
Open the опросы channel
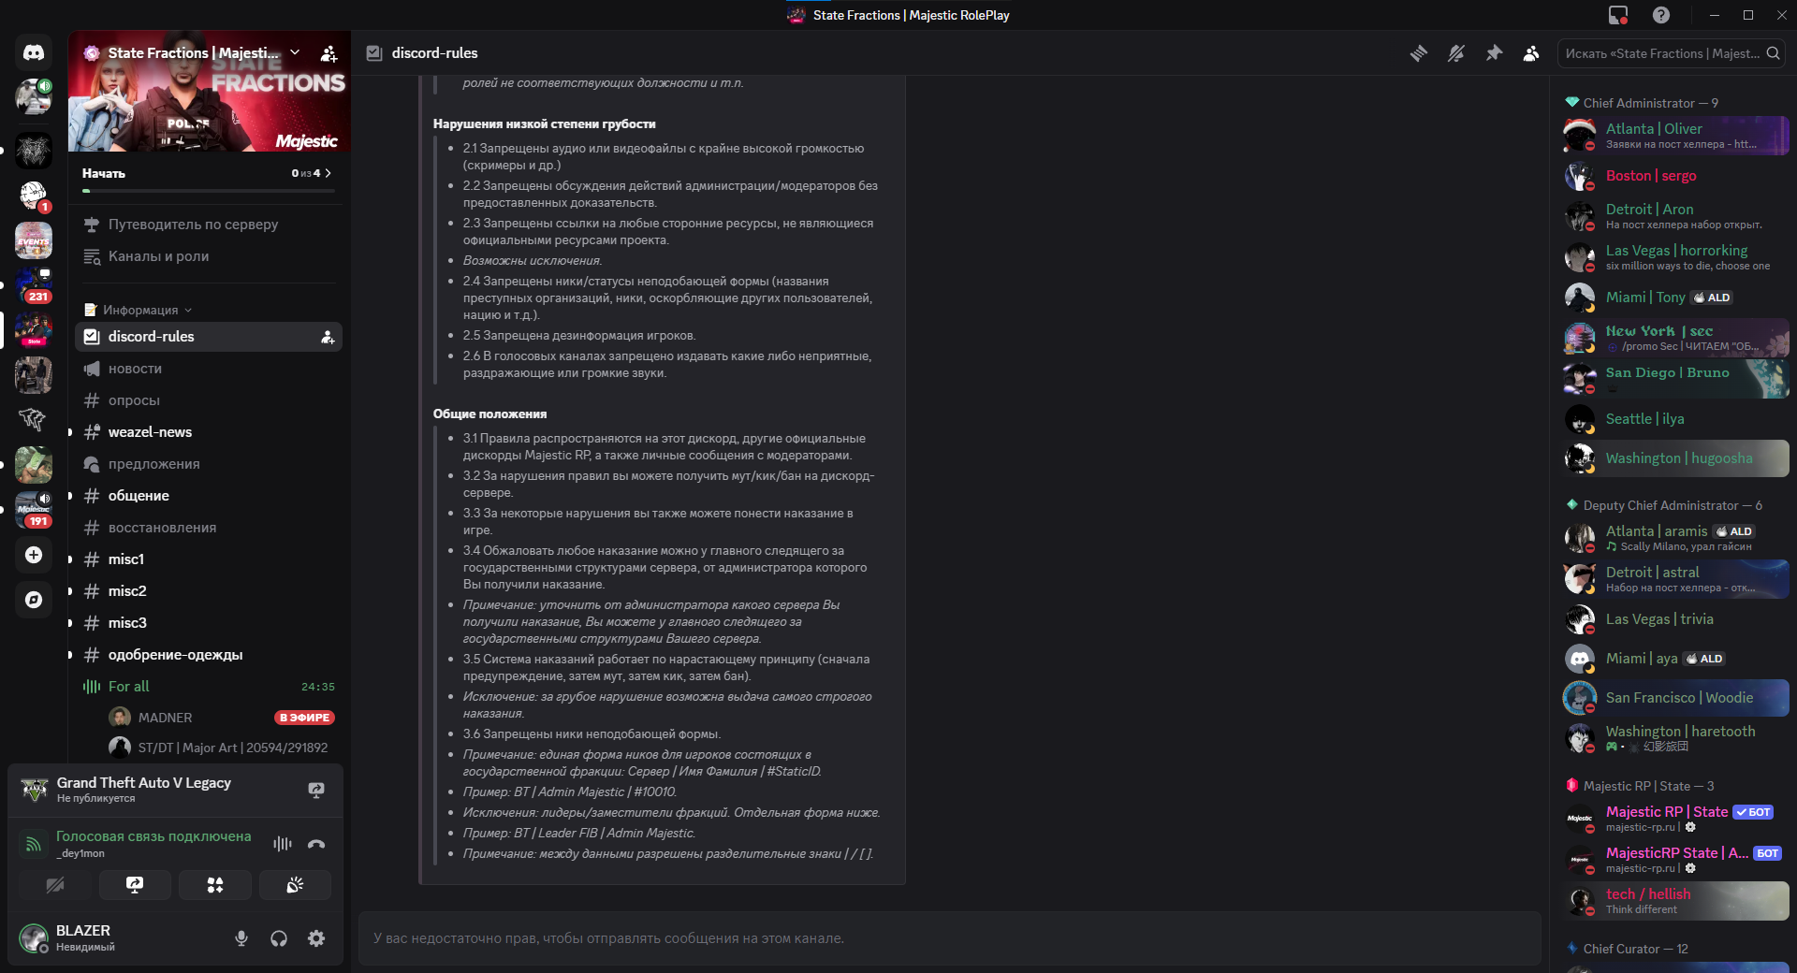click(x=209, y=400)
